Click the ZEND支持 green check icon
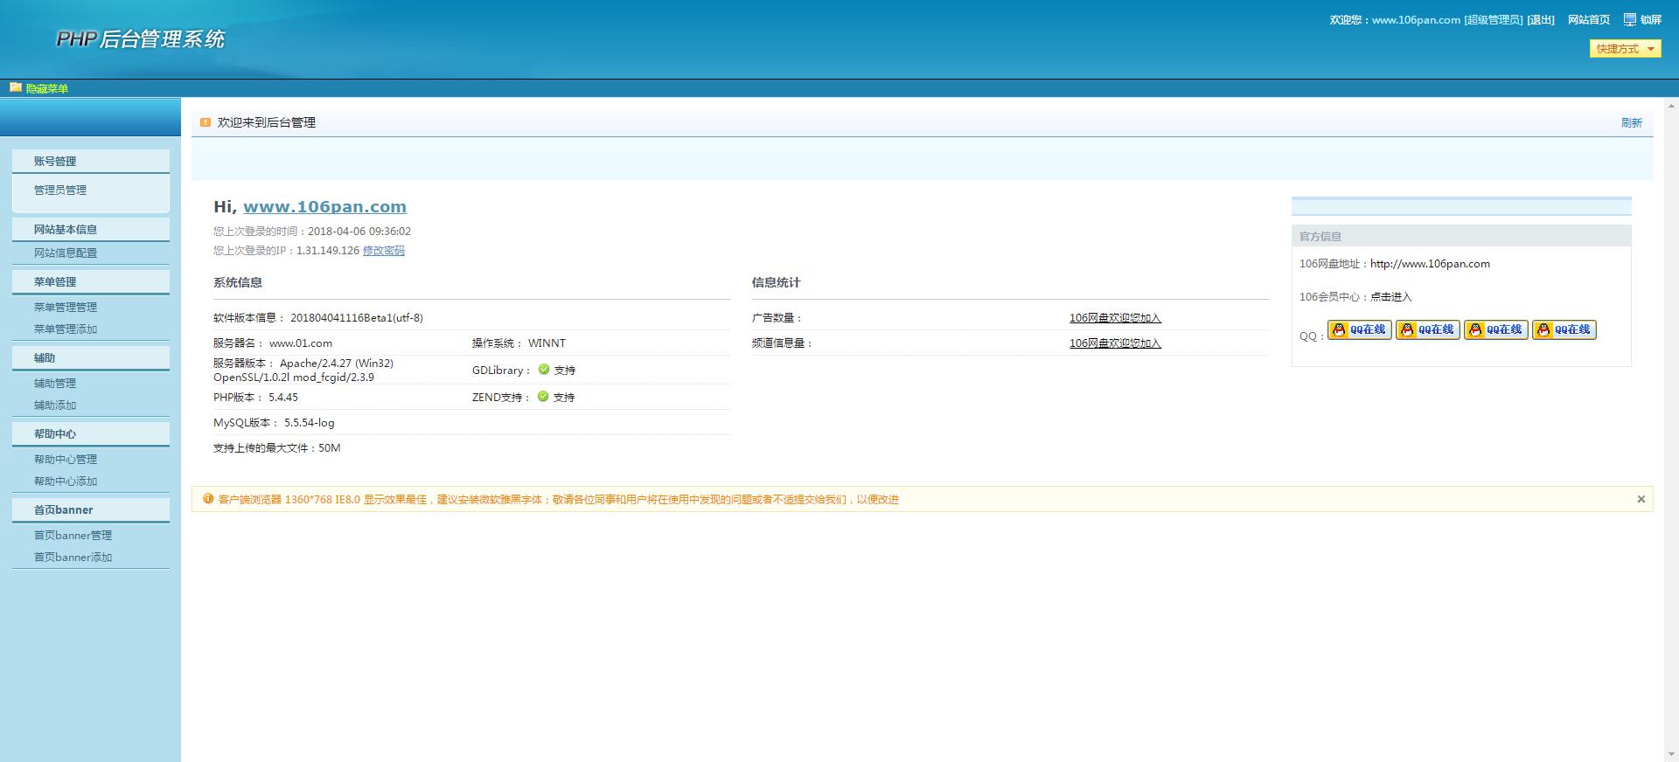The width and height of the screenshot is (1679, 762). point(543,397)
